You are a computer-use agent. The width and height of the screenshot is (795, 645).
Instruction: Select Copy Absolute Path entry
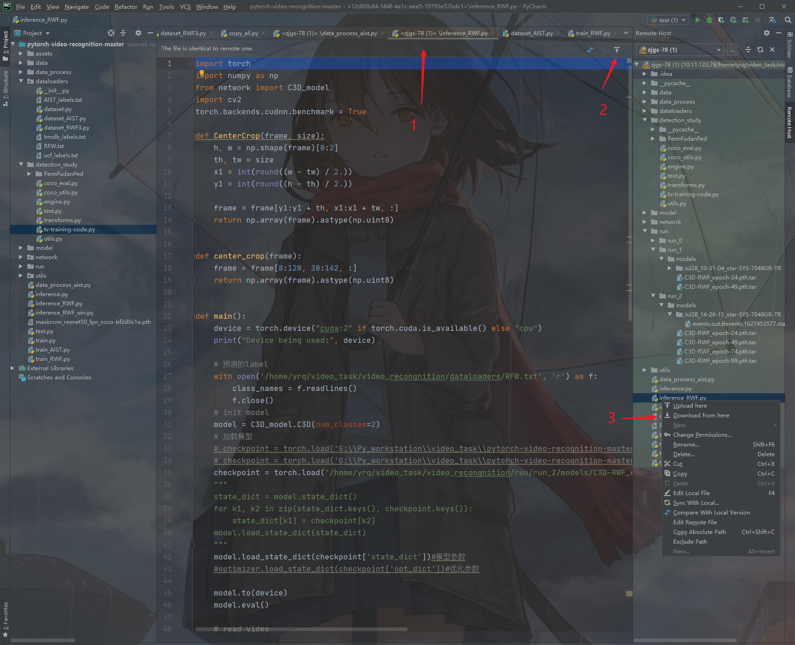(721, 532)
